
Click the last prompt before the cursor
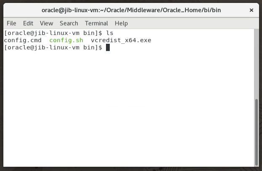click(53, 48)
